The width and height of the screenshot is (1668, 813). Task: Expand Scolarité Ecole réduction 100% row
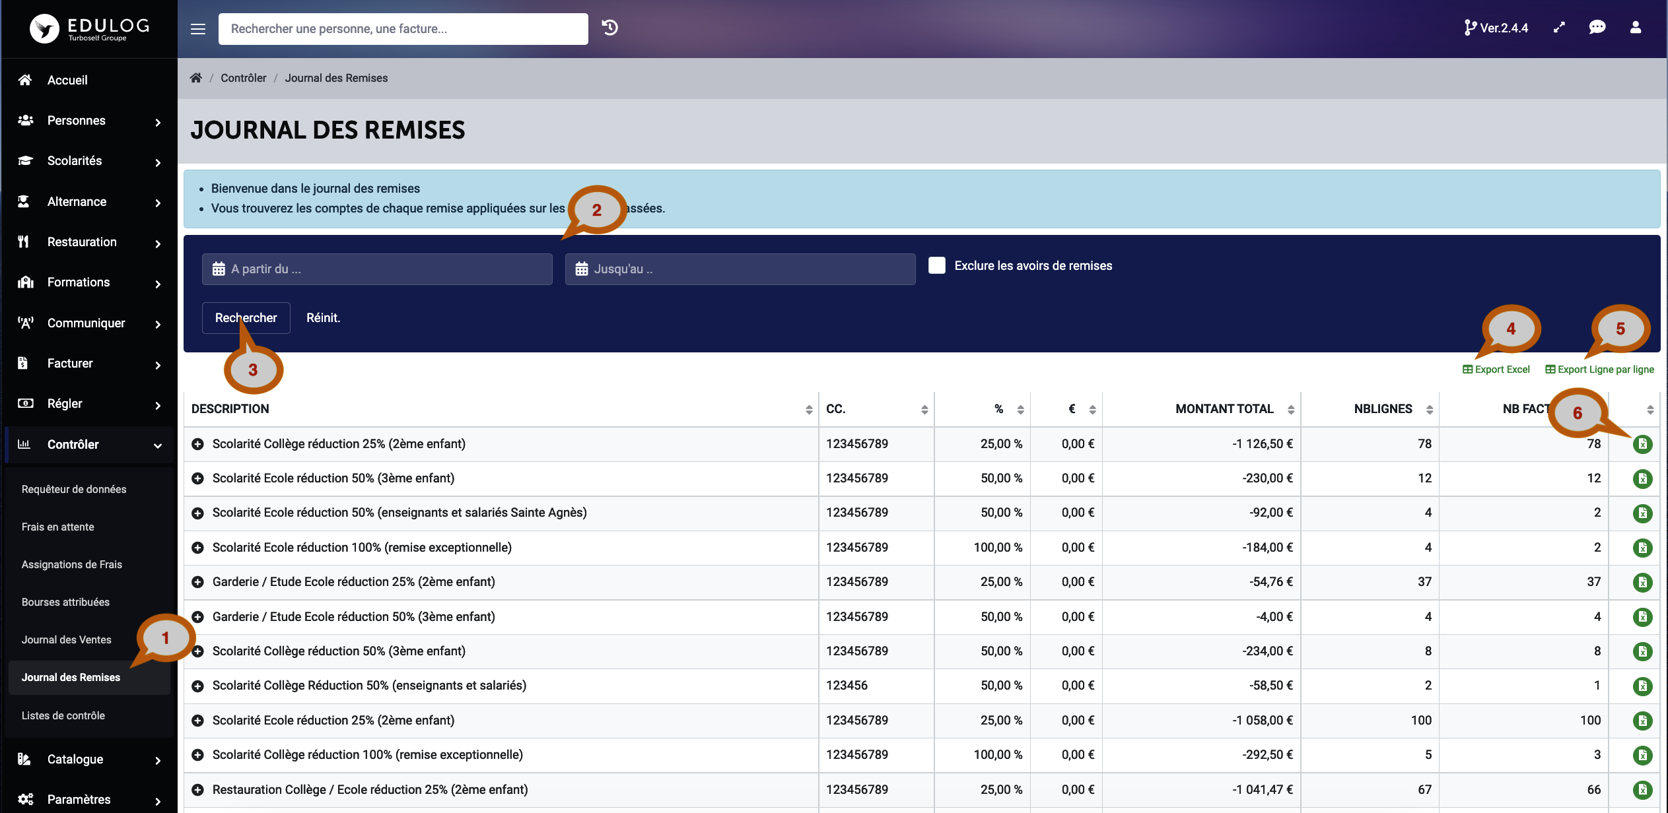[197, 548]
